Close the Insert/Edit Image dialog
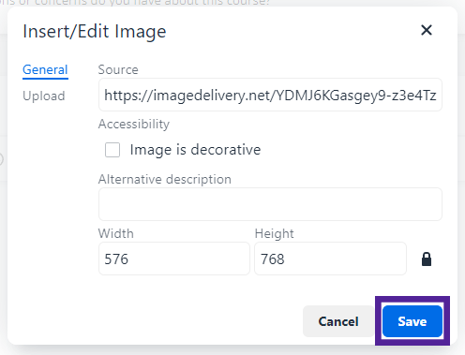Viewport: 465px width, 355px height. pyautogui.click(x=427, y=30)
